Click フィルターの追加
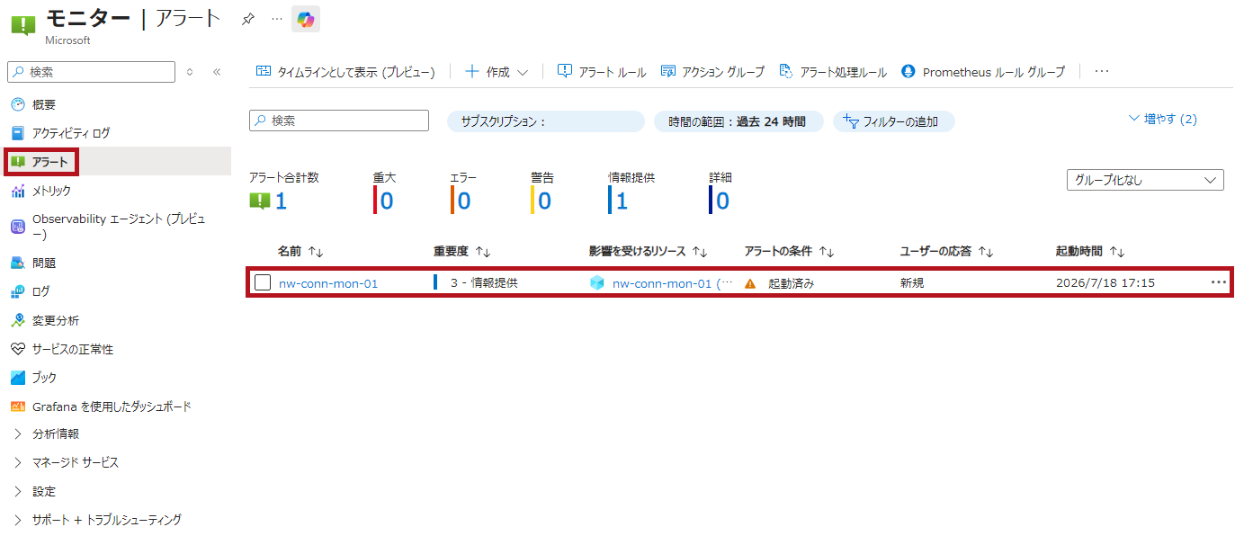The width and height of the screenshot is (1235, 536). [893, 121]
